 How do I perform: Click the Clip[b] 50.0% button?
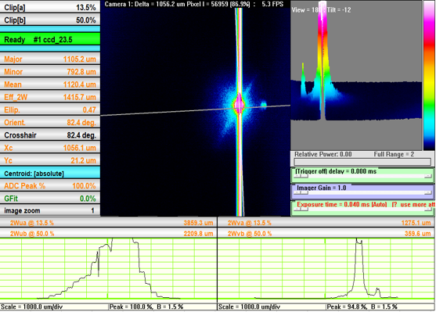click(x=50, y=20)
